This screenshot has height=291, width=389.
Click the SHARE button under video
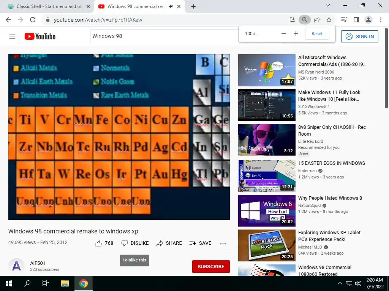point(169,243)
